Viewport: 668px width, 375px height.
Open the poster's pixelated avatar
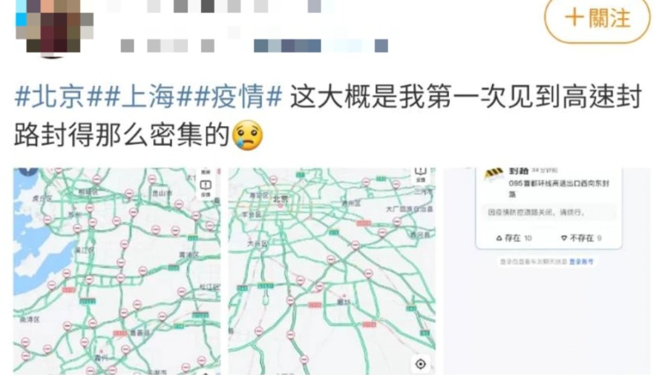[53, 27]
